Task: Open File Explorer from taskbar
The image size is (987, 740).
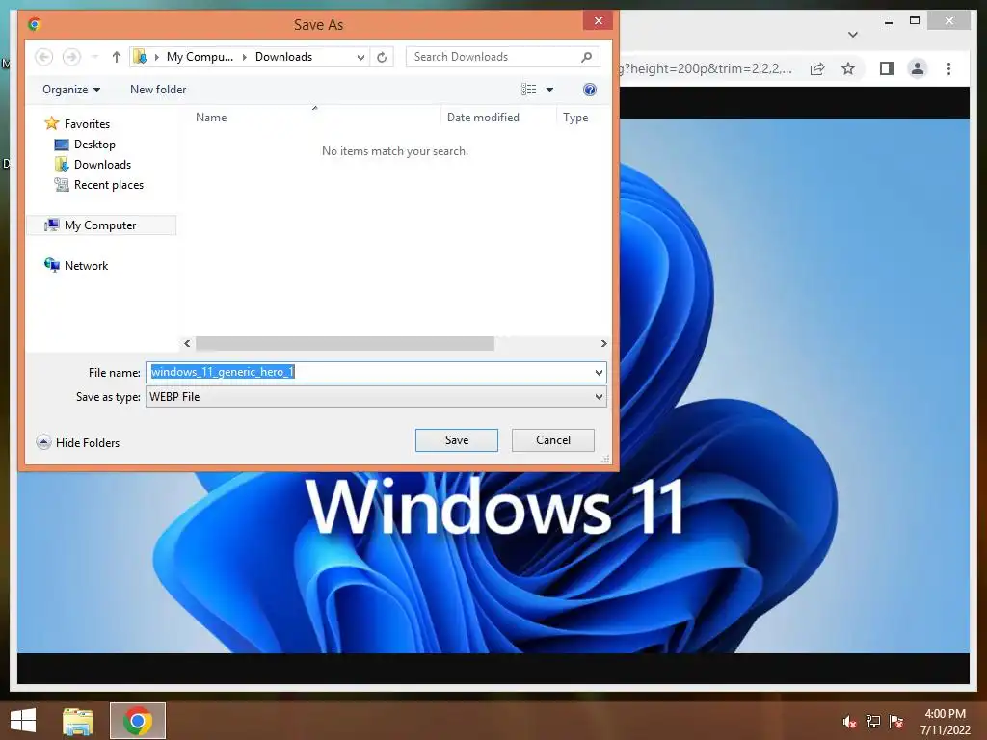Action: tap(78, 721)
